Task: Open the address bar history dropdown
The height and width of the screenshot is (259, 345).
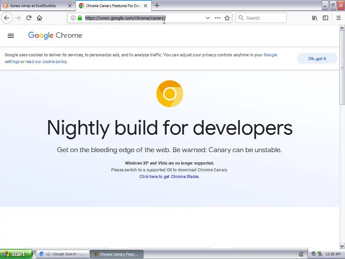Action: tap(208, 18)
